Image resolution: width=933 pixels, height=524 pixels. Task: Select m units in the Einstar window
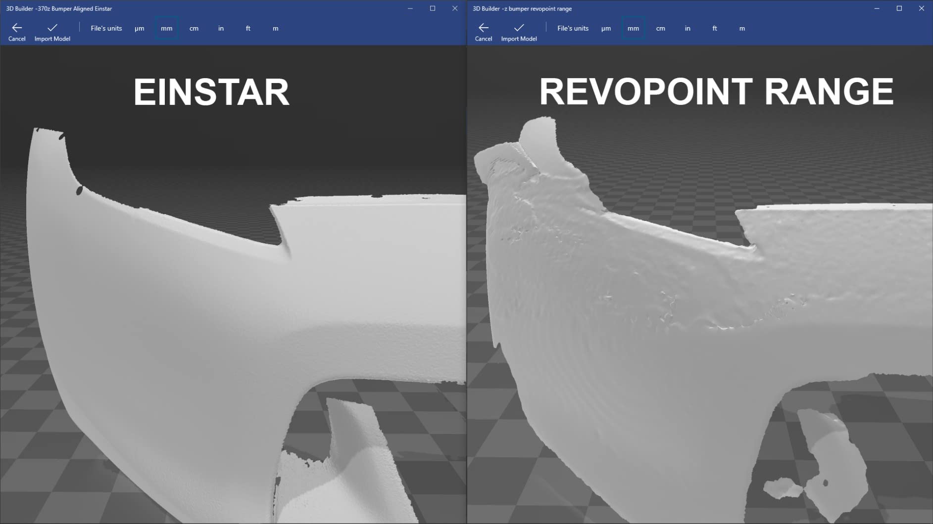(x=275, y=28)
